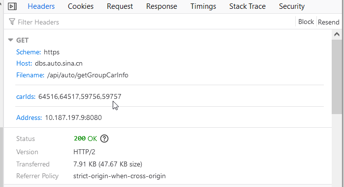
Task: Switch to the Stack Trace tab
Action: pyautogui.click(x=248, y=6)
